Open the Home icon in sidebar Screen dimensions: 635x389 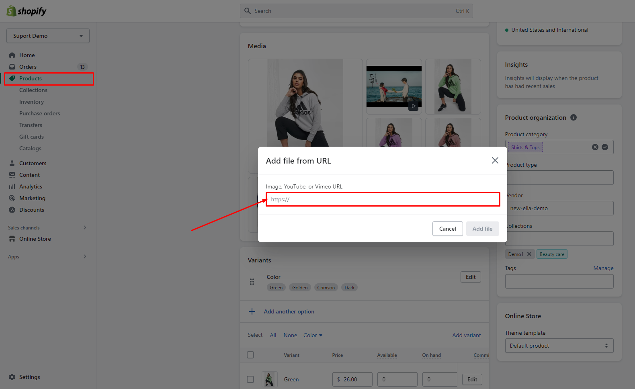(x=12, y=55)
